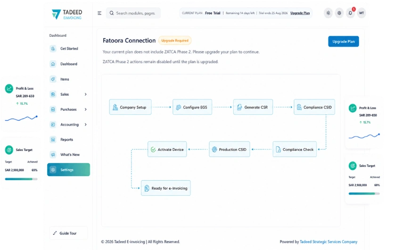394x250 pixels.
Task: Expand the Purchases submenu chevron
Action: 86,109
